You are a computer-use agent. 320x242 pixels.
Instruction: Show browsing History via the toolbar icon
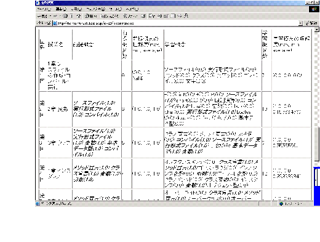143,16
